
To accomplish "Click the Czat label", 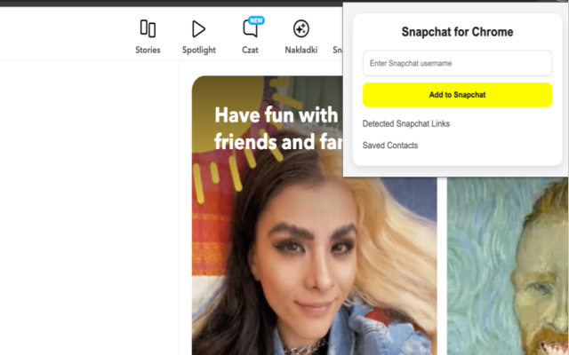I will (250, 50).
